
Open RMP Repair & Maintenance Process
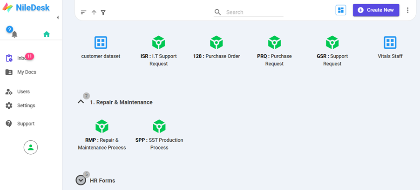[102, 126]
